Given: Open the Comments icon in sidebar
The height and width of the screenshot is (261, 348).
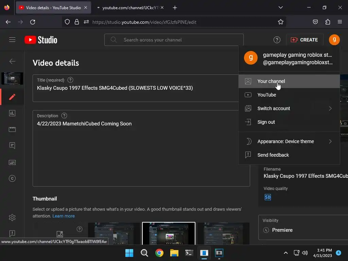Looking at the screenshot, I should [12, 145].
